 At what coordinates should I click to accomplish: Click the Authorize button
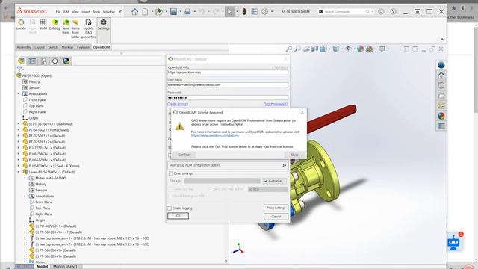coord(274,181)
